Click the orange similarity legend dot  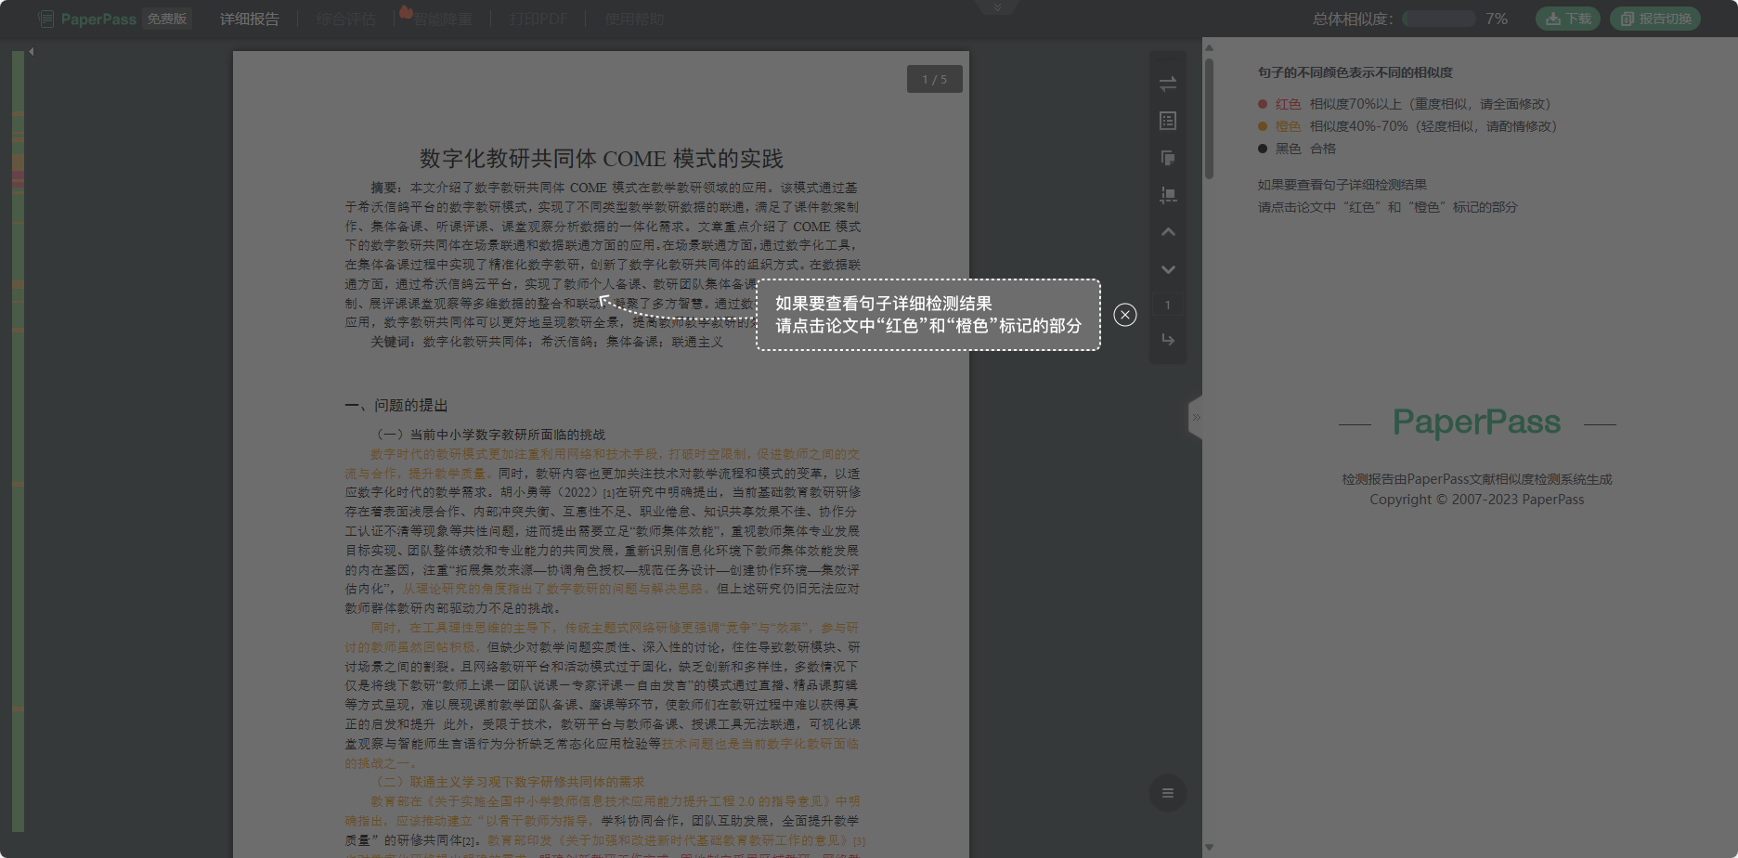(x=1263, y=126)
